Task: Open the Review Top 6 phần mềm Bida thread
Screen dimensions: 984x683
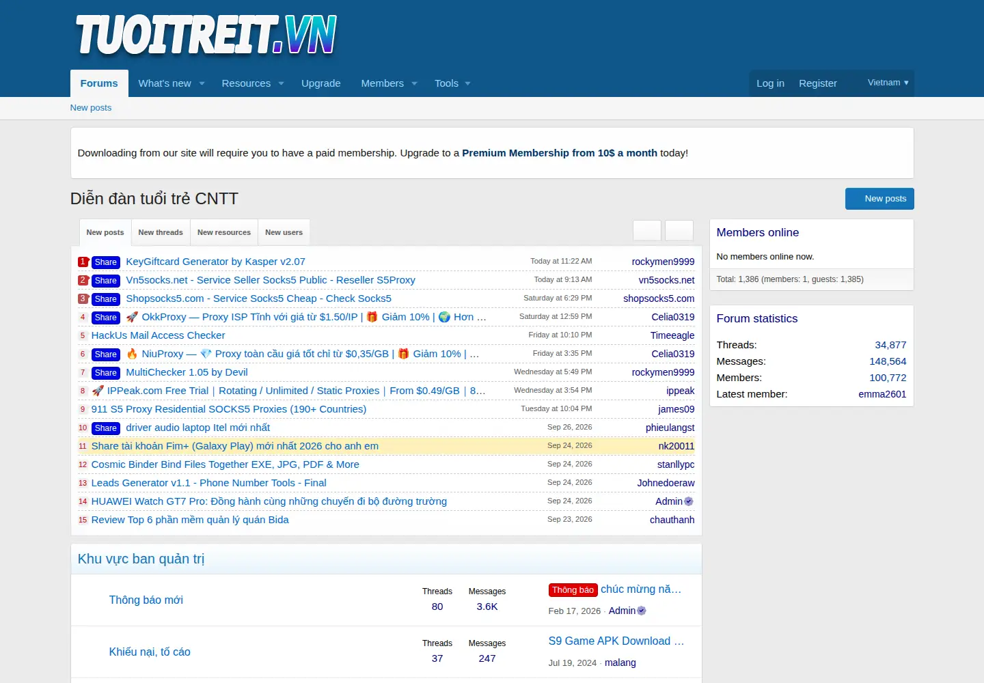Action: click(x=190, y=520)
